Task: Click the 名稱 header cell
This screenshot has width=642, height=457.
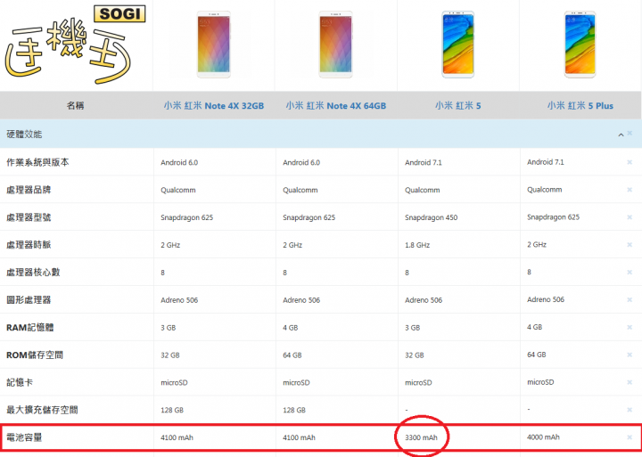Action: click(75, 105)
